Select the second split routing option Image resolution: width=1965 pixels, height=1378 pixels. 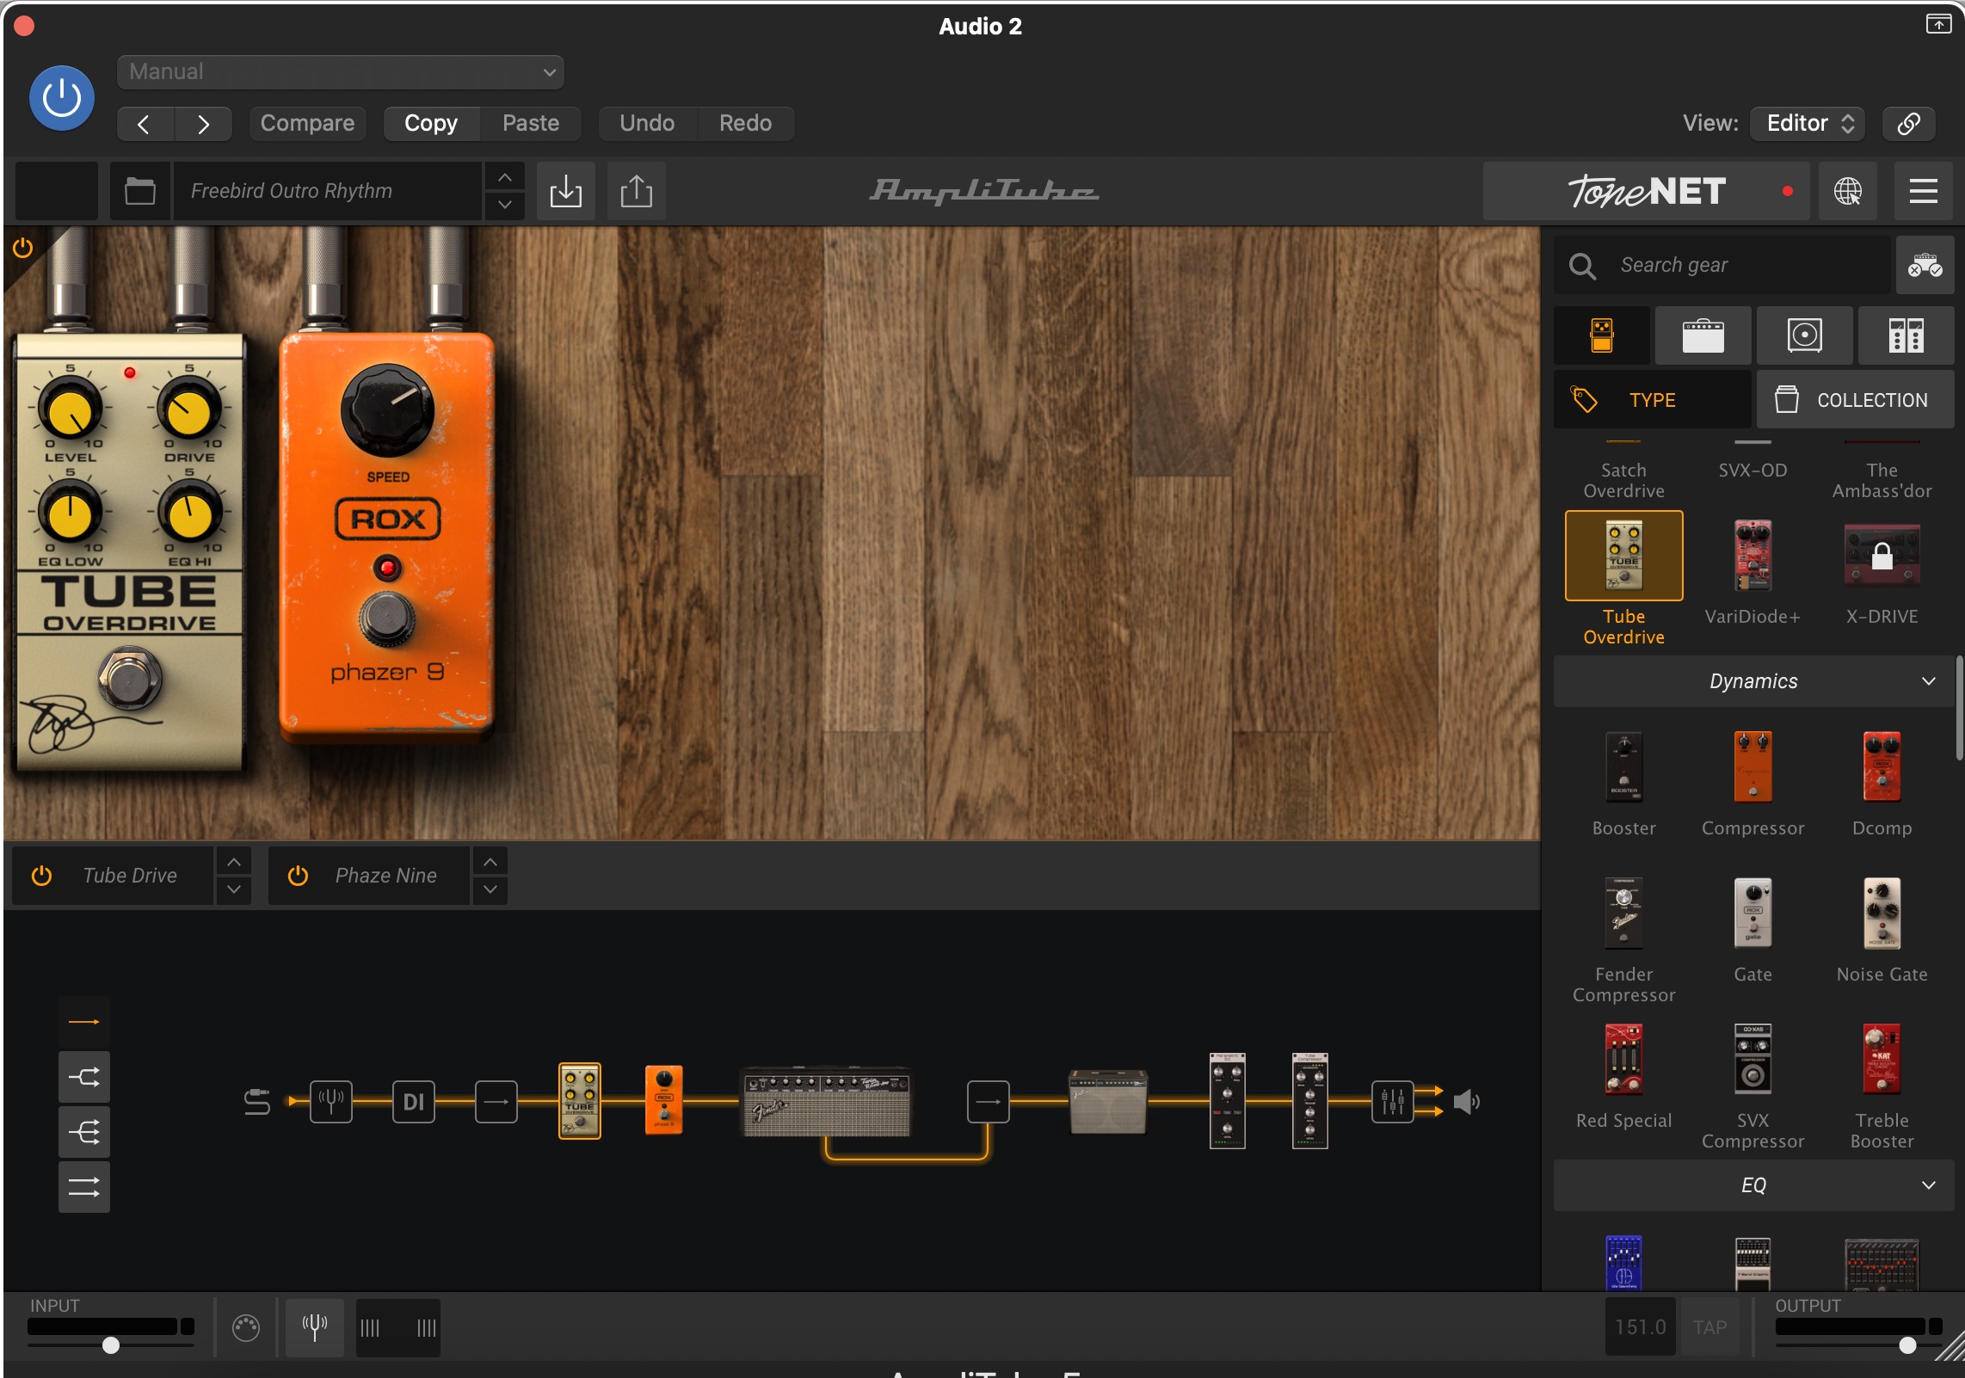(x=84, y=1077)
